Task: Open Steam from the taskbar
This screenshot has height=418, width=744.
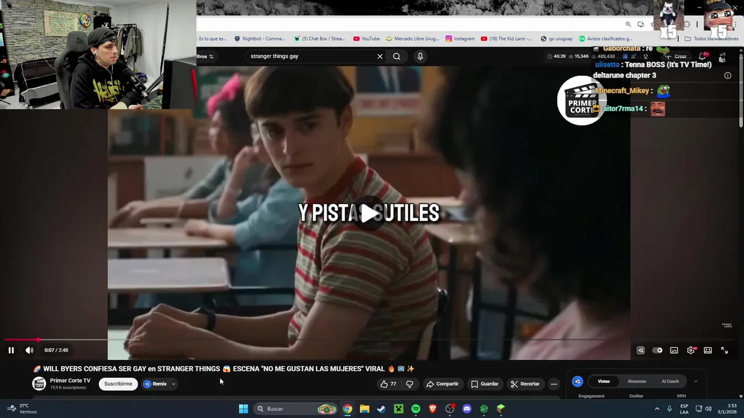Action: tap(381, 409)
